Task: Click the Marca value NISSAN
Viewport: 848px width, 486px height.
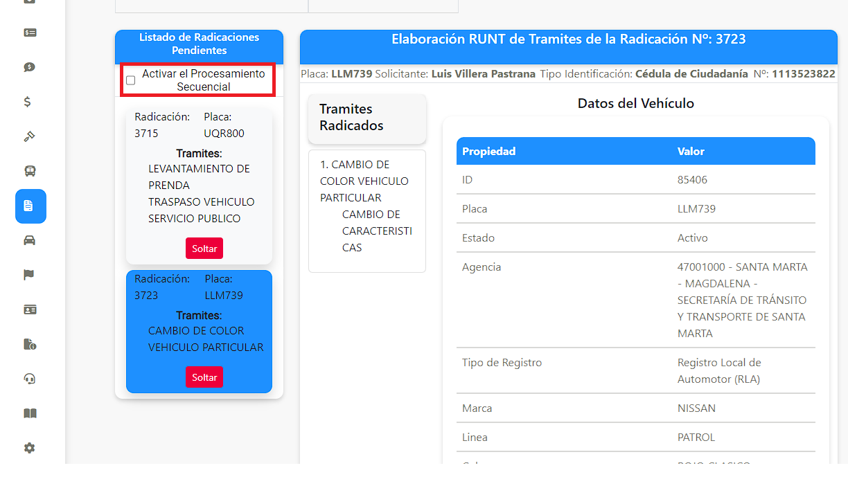Action: coord(696,408)
